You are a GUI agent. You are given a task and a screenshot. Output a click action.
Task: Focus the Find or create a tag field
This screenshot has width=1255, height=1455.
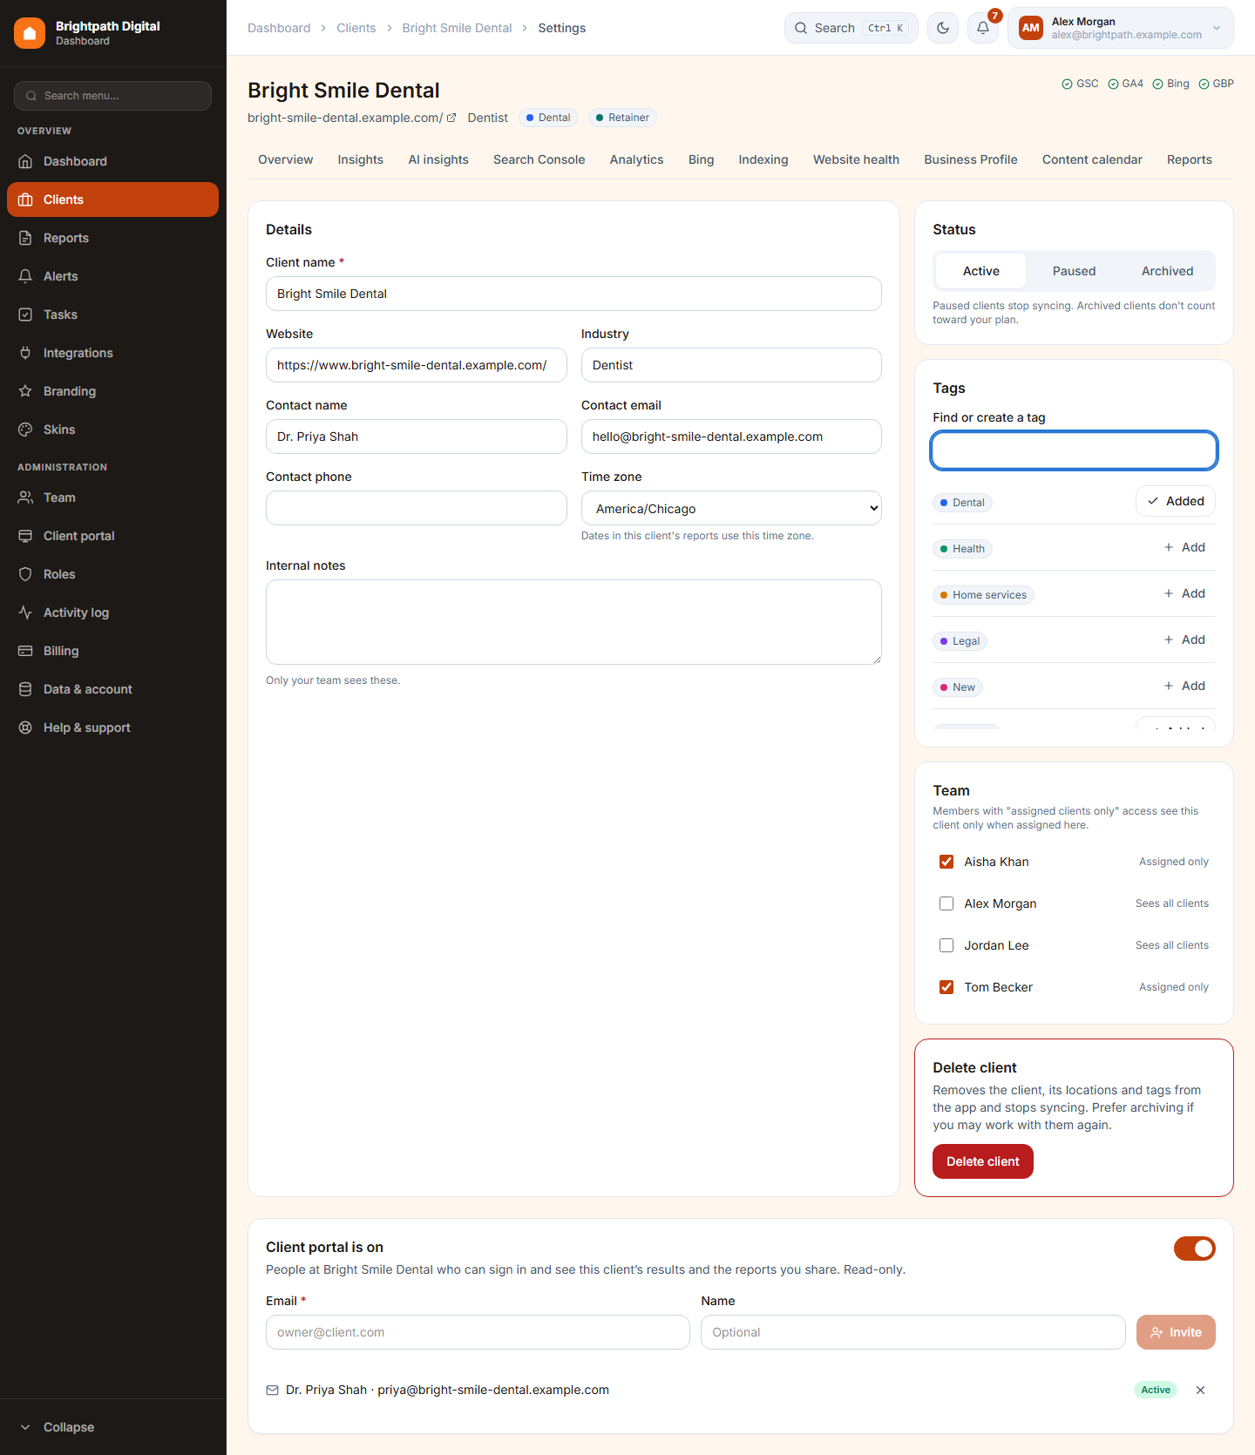click(x=1074, y=450)
